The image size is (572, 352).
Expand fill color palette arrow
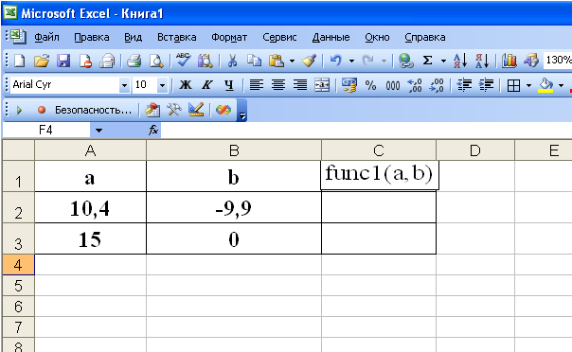tap(561, 85)
